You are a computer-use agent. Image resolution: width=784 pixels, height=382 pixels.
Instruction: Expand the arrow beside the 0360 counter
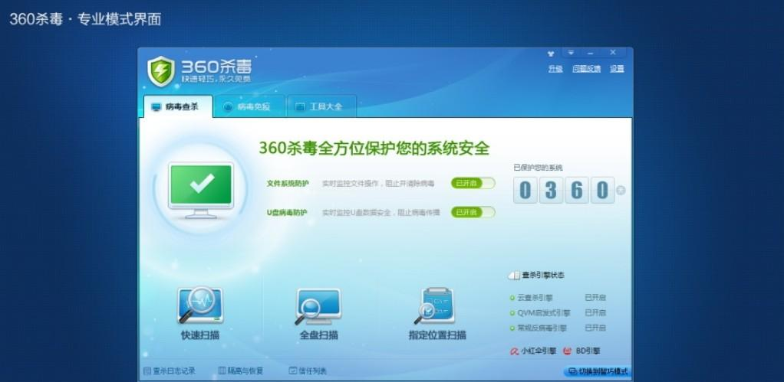pyautogui.click(x=621, y=190)
